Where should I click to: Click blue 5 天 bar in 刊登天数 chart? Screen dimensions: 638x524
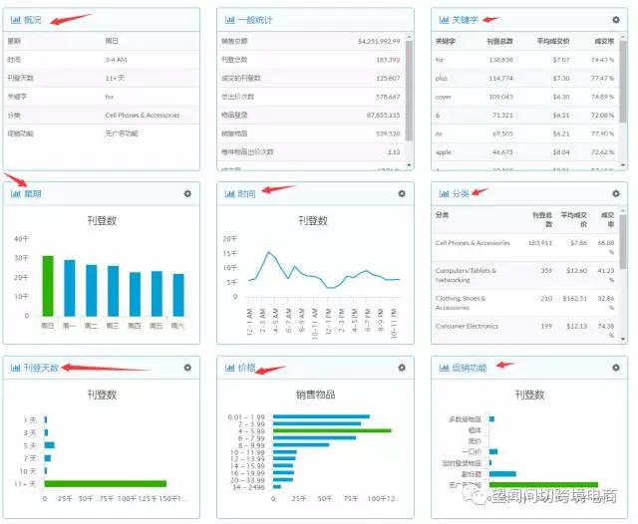[49, 445]
